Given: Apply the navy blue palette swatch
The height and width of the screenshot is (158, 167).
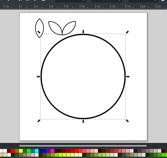Looking at the screenshot, I should tap(41, 151).
